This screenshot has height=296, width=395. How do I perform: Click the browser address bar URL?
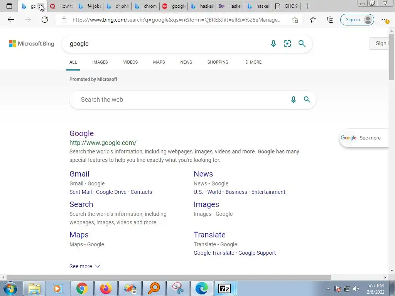click(x=177, y=20)
